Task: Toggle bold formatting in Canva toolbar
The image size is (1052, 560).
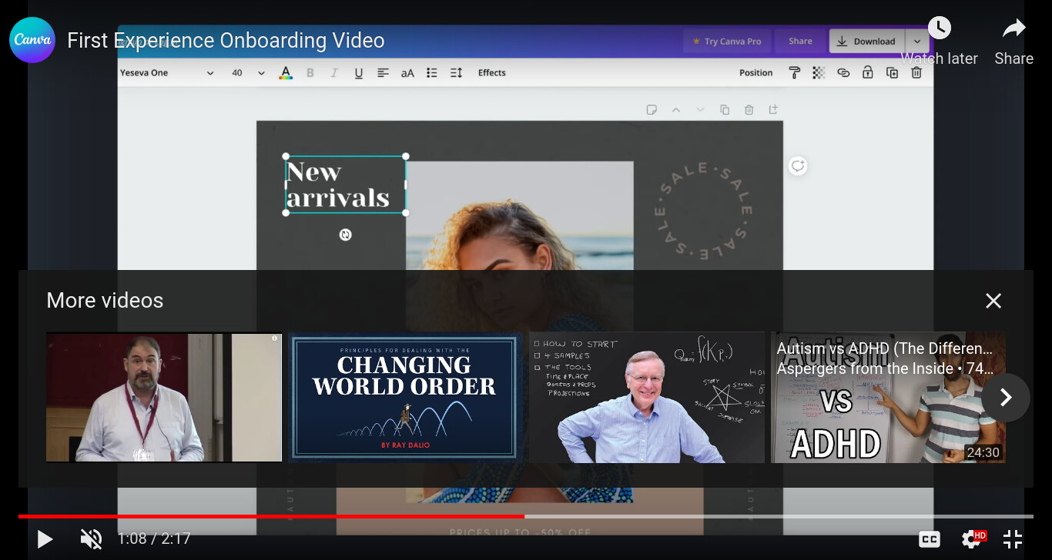Action: coord(310,73)
